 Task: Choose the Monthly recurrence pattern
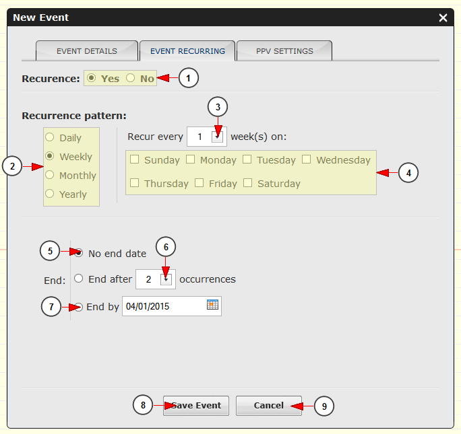(x=50, y=174)
